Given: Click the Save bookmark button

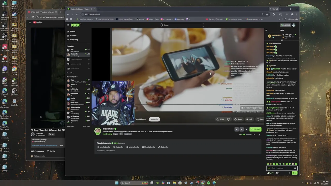Looking at the screenshot, I should (x=260, y=119).
